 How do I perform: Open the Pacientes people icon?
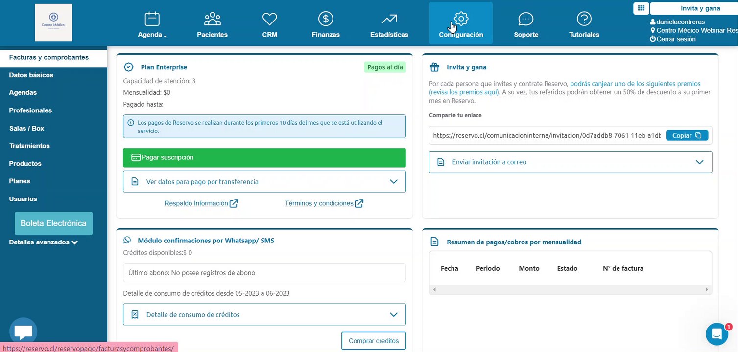(x=212, y=19)
